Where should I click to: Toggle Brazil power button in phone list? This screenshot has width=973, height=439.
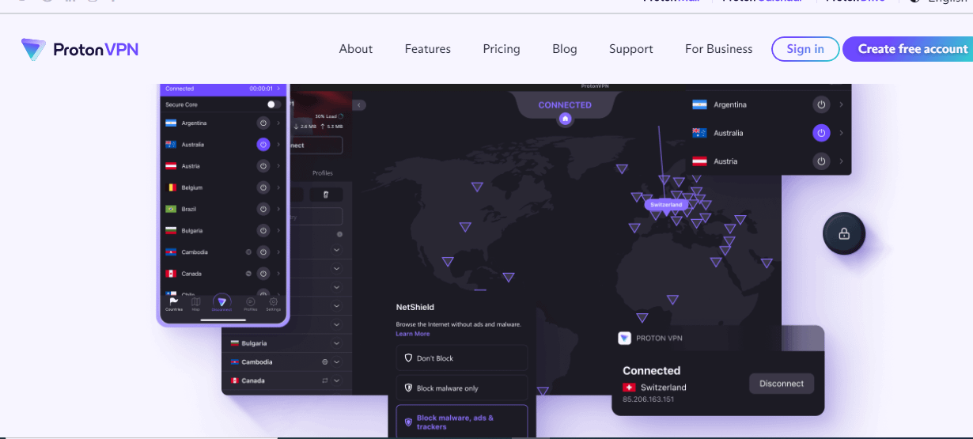[263, 209]
